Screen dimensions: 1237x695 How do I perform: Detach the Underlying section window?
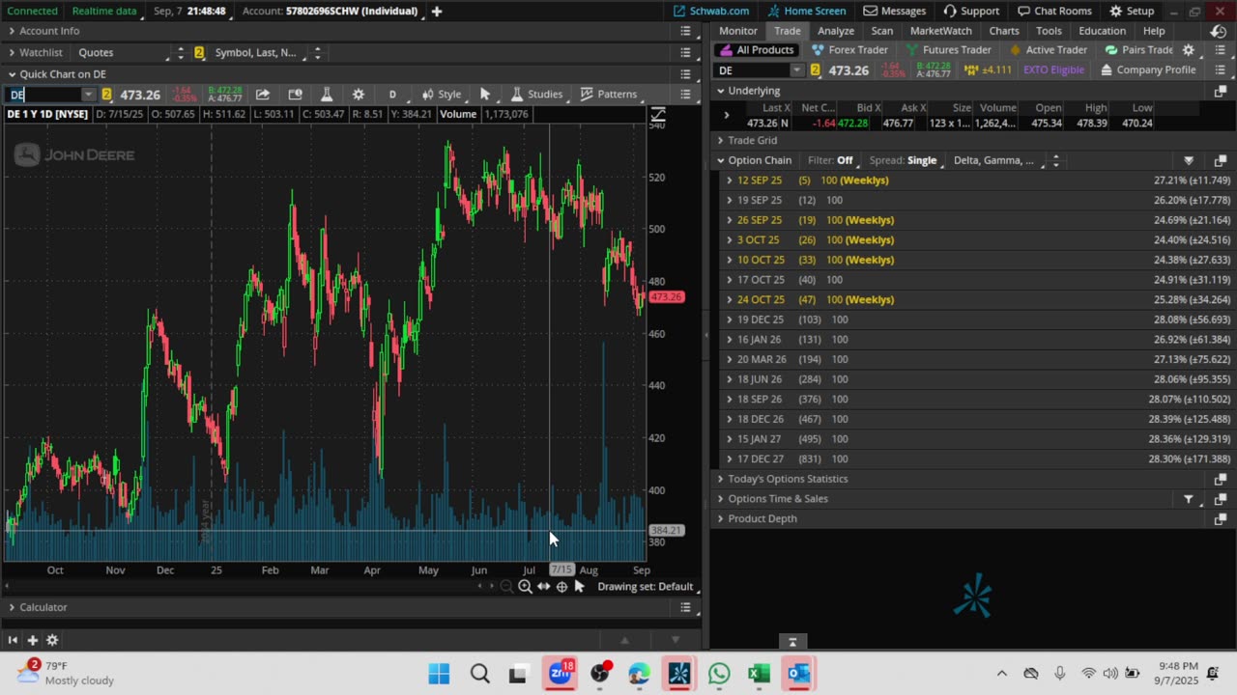(x=1220, y=91)
